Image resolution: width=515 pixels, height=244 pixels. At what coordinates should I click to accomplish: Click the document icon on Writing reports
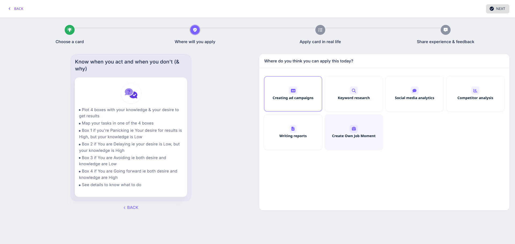point(293,129)
